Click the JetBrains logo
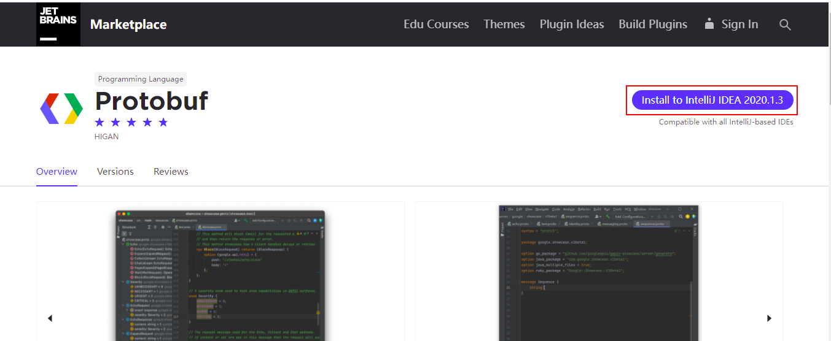831x341 pixels. coord(58,25)
